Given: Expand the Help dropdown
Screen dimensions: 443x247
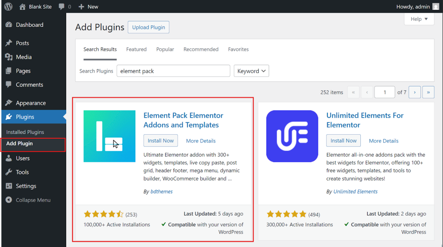Looking at the screenshot, I should [419, 19].
